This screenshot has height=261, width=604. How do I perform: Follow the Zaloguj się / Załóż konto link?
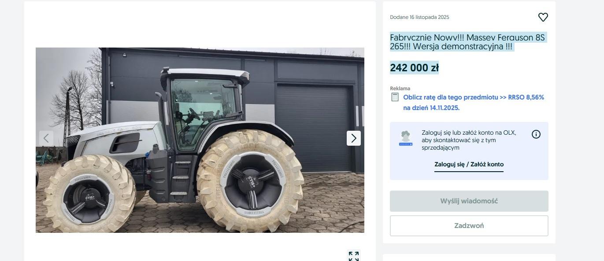[469, 164]
